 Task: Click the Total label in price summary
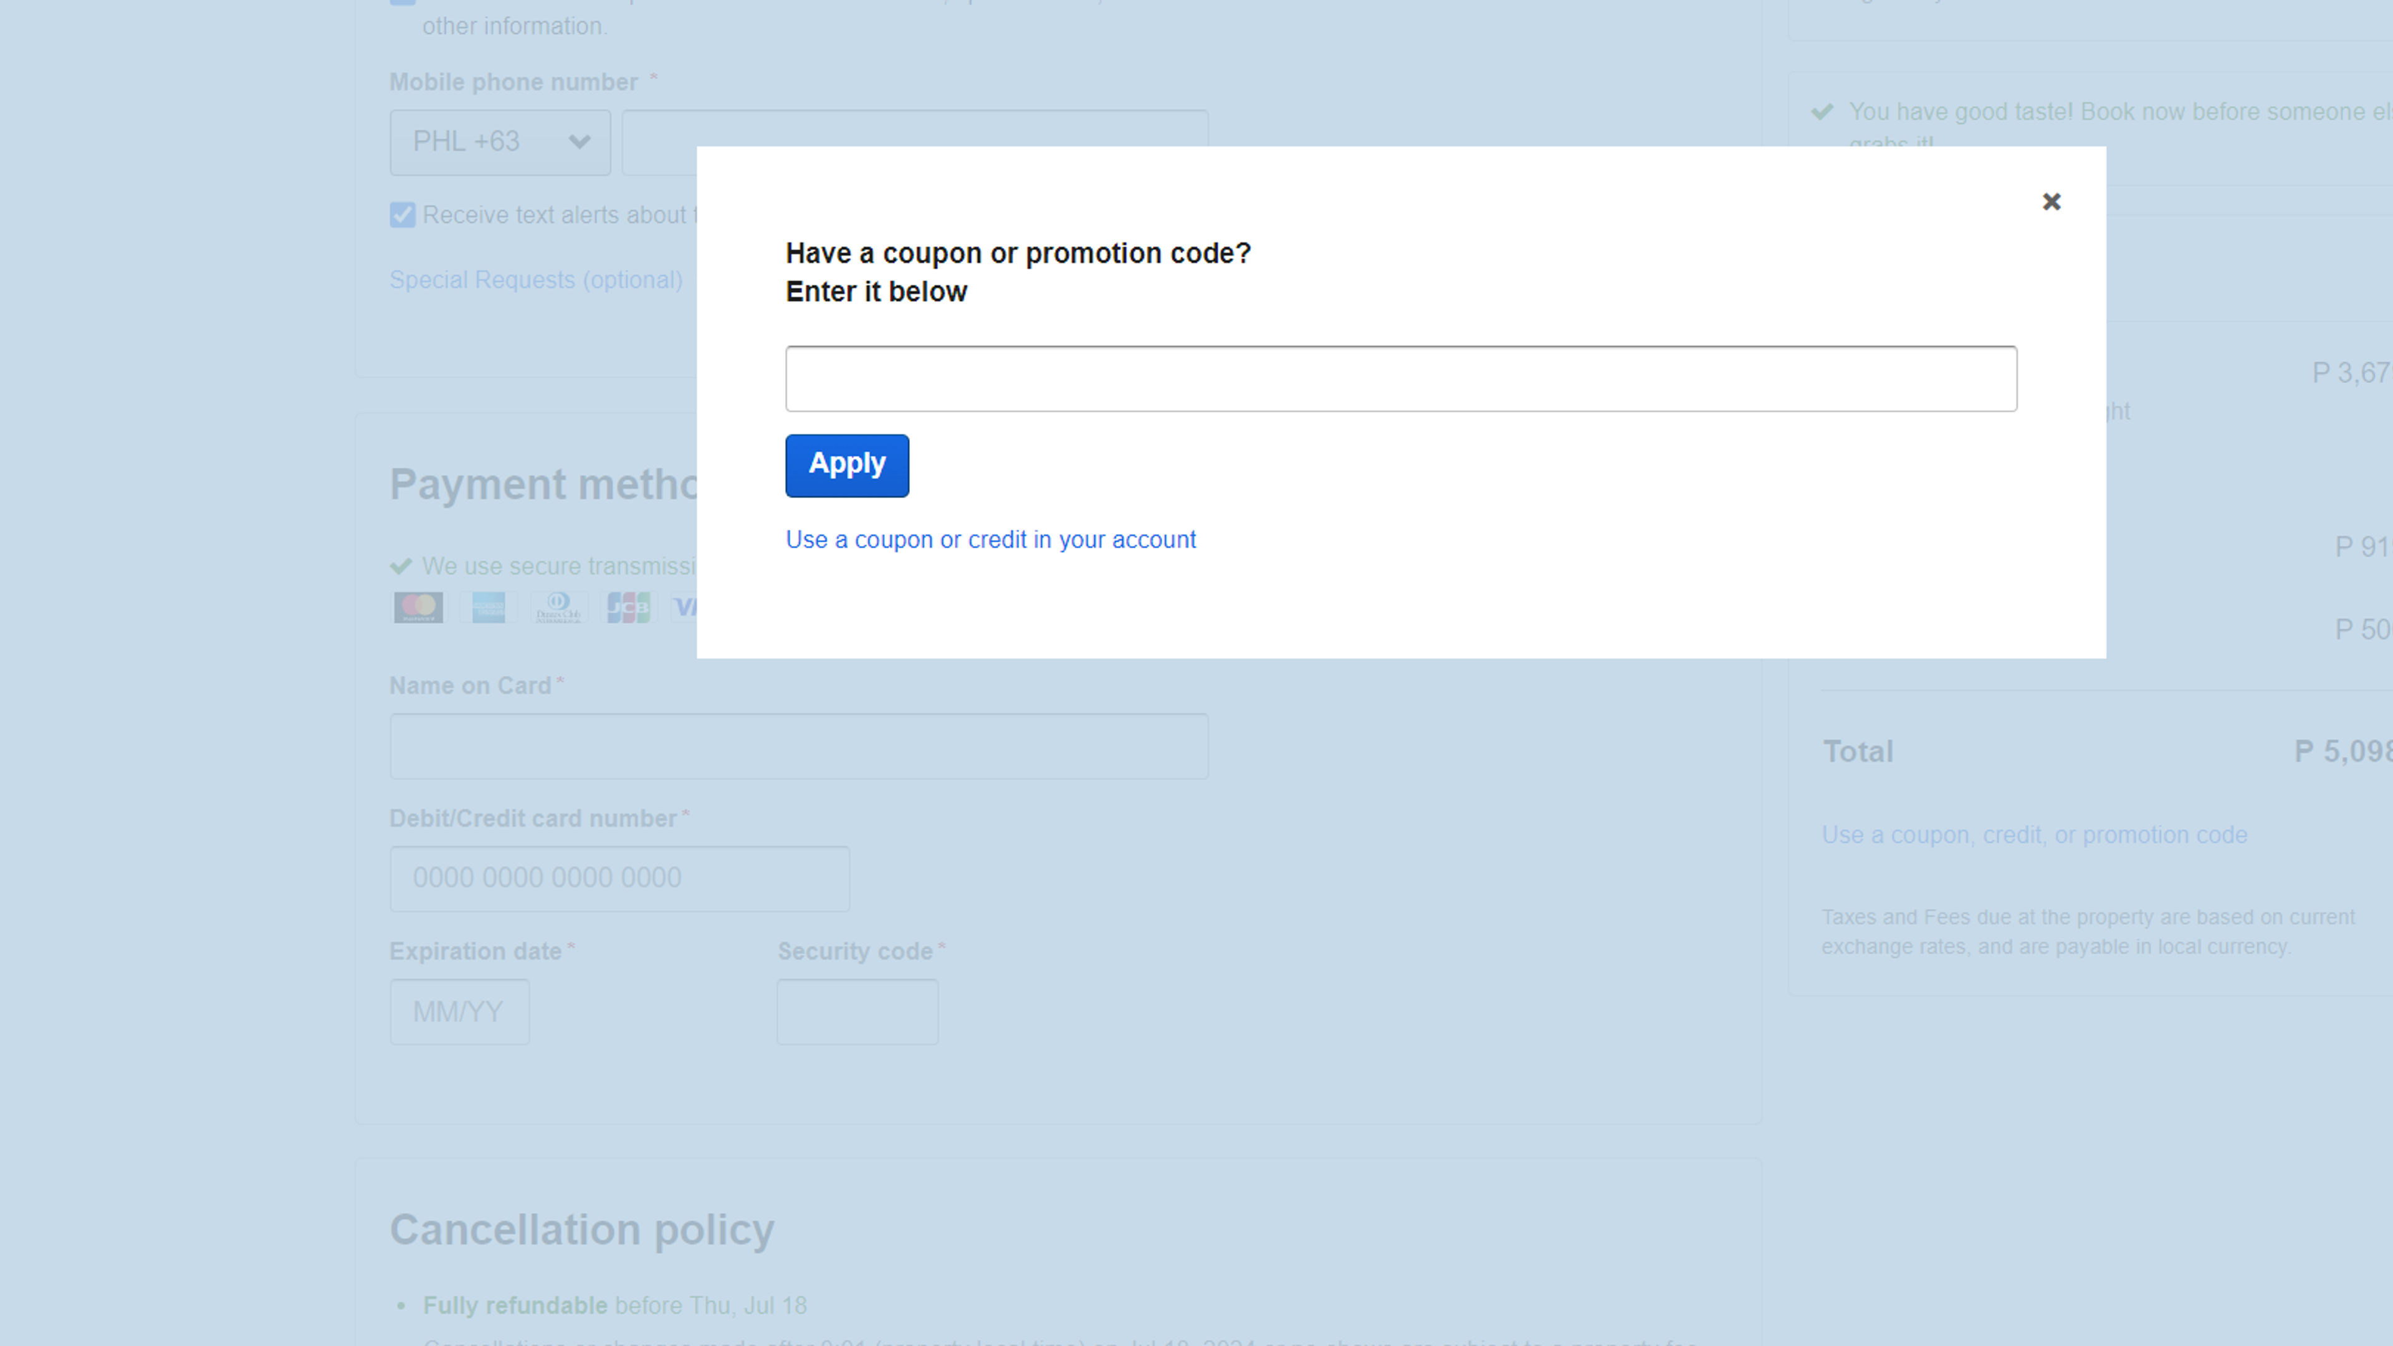[x=1858, y=752]
